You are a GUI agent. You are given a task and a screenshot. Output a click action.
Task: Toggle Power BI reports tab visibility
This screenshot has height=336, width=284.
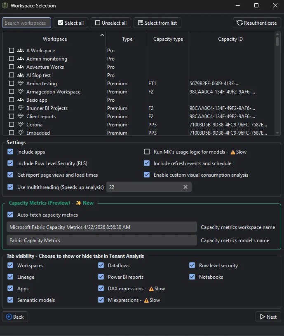pos(101,277)
